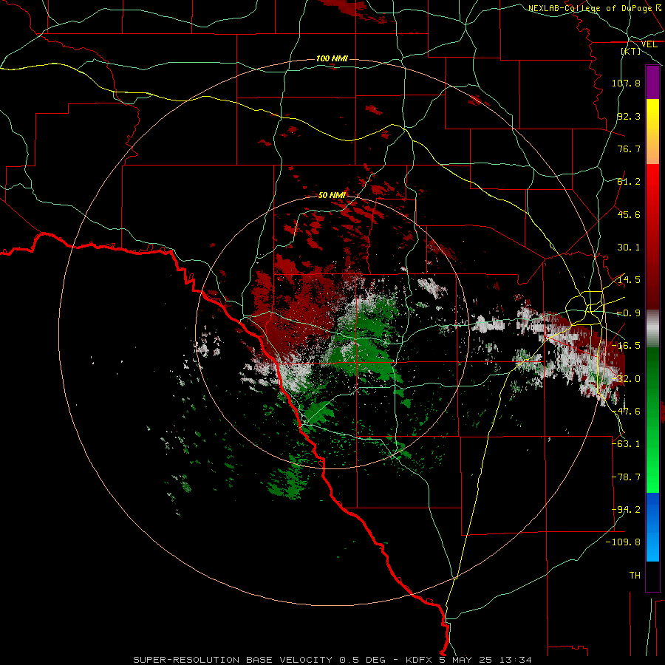
Task: Click the TH label on the legend
Action: pyautogui.click(x=635, y=576)
